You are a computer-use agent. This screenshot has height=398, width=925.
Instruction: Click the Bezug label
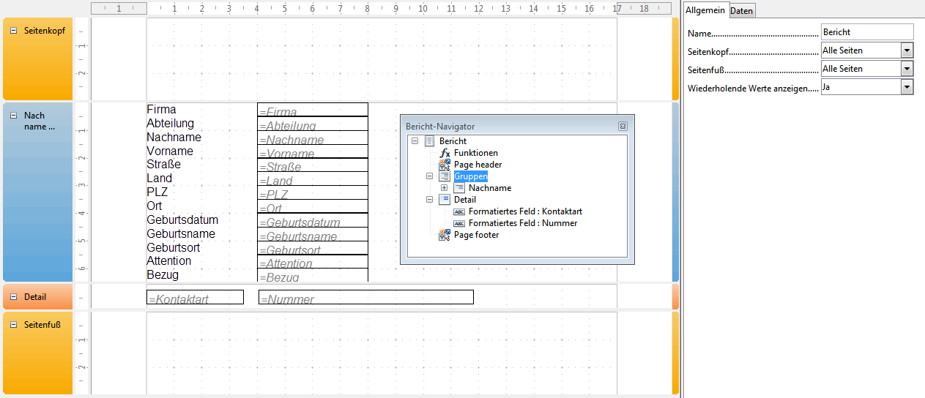click(163, 274)
